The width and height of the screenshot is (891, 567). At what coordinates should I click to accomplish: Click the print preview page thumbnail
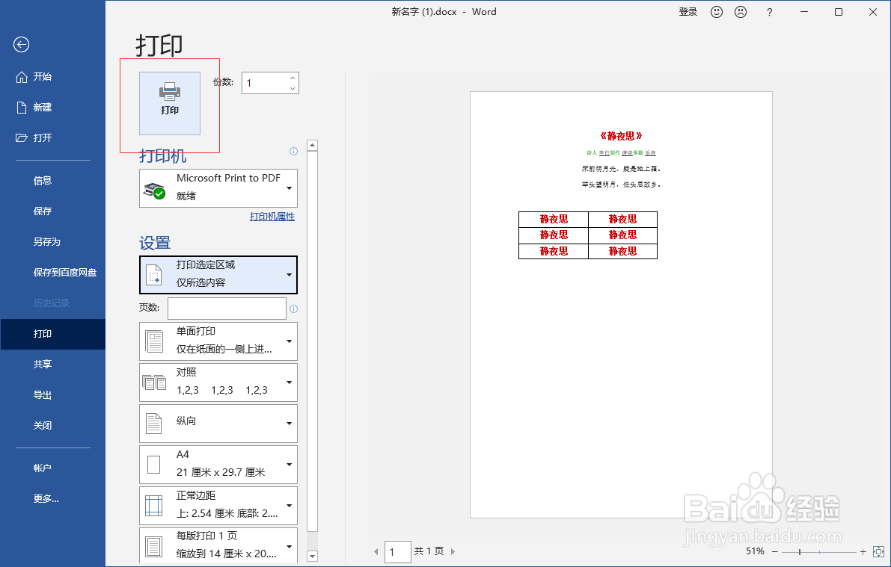tap(621, 305)
